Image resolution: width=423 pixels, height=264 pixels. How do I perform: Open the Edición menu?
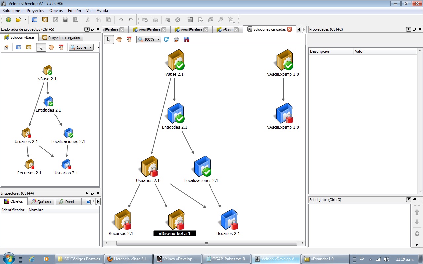(x=74, y=11)
